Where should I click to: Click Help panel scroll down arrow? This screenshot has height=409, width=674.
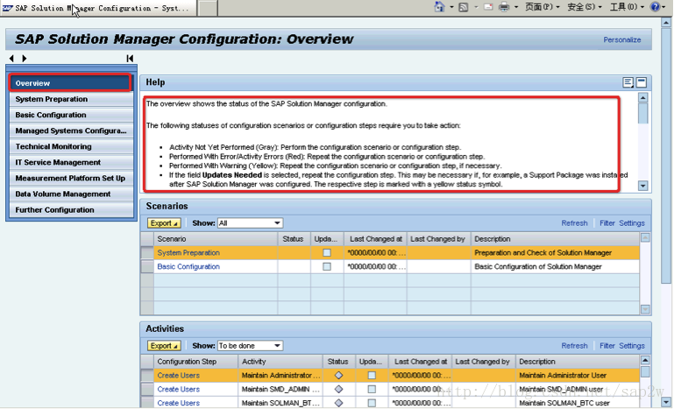tap(643, 186)
